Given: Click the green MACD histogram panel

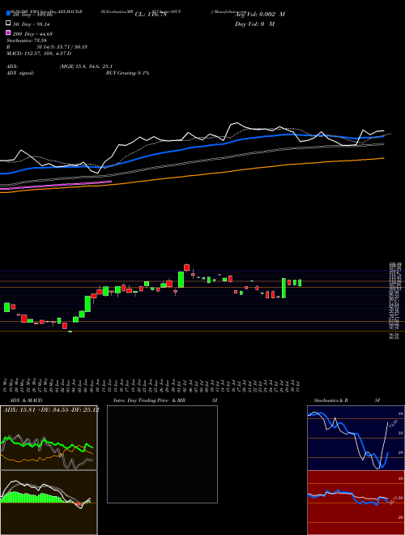Looking at the screenshot, I should tap(49, 503).
